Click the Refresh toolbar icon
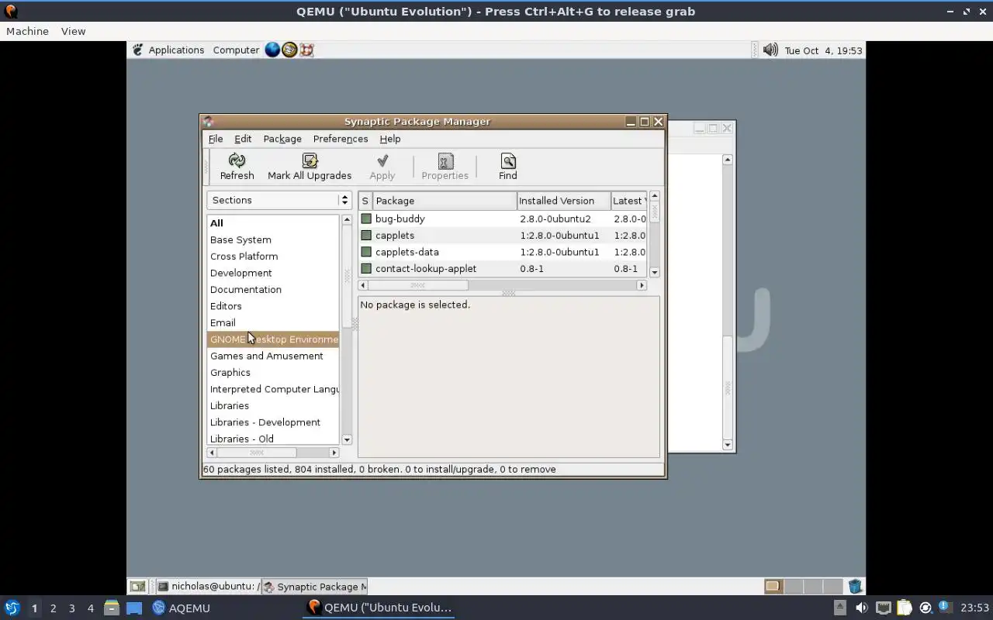Screen dimensions: 993x620 [x=237, y=160]
